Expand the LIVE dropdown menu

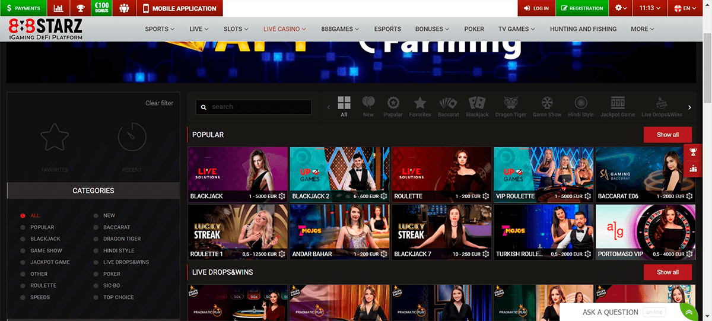[x=199, y=28]
